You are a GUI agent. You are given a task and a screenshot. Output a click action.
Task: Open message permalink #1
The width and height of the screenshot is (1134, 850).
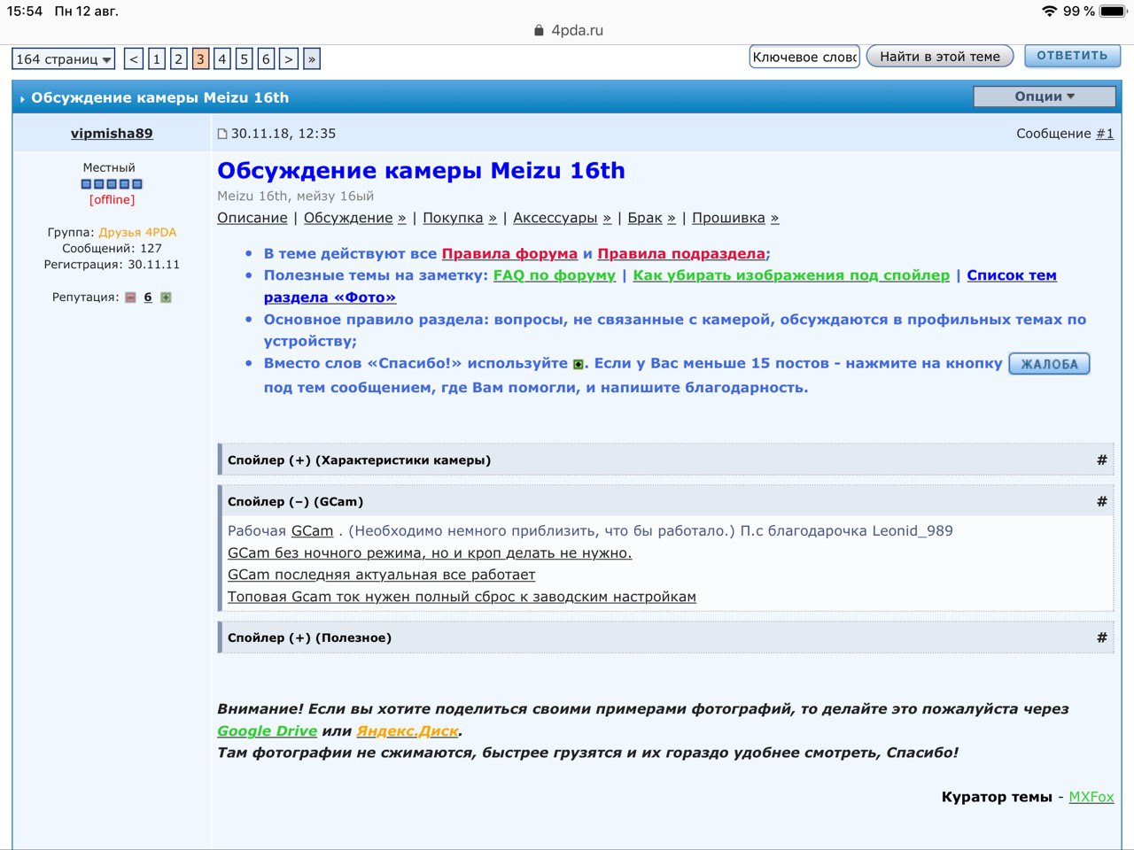1105,134
